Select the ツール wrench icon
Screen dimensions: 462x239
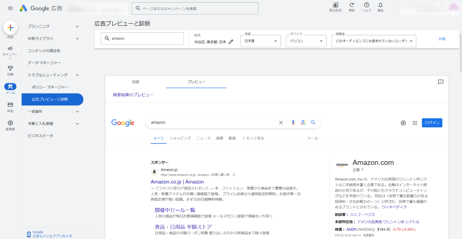coord(10,86)
